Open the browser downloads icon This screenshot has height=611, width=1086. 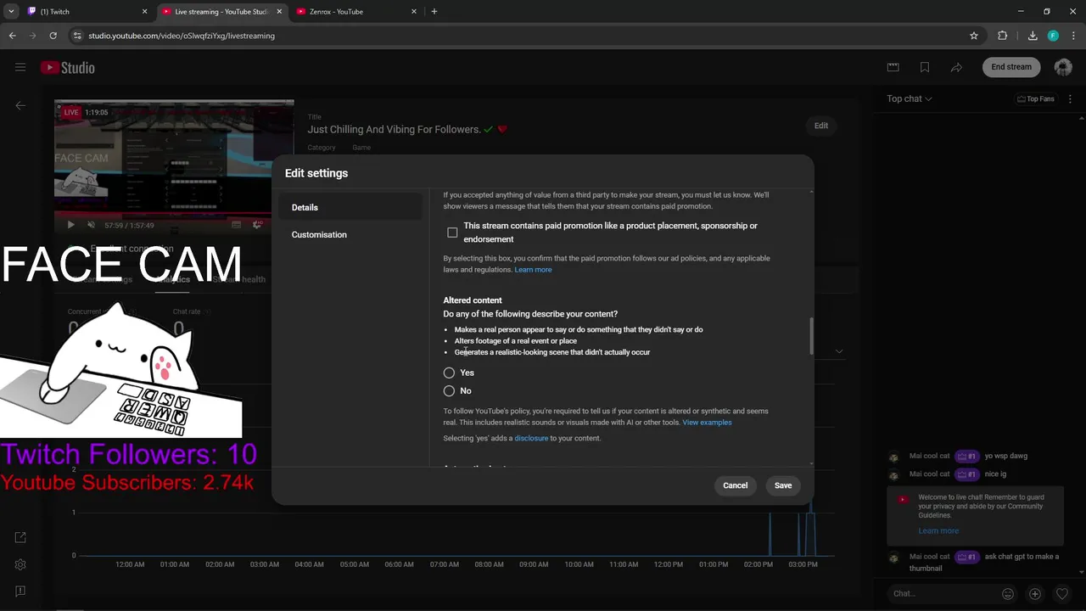pos(1033,36)
